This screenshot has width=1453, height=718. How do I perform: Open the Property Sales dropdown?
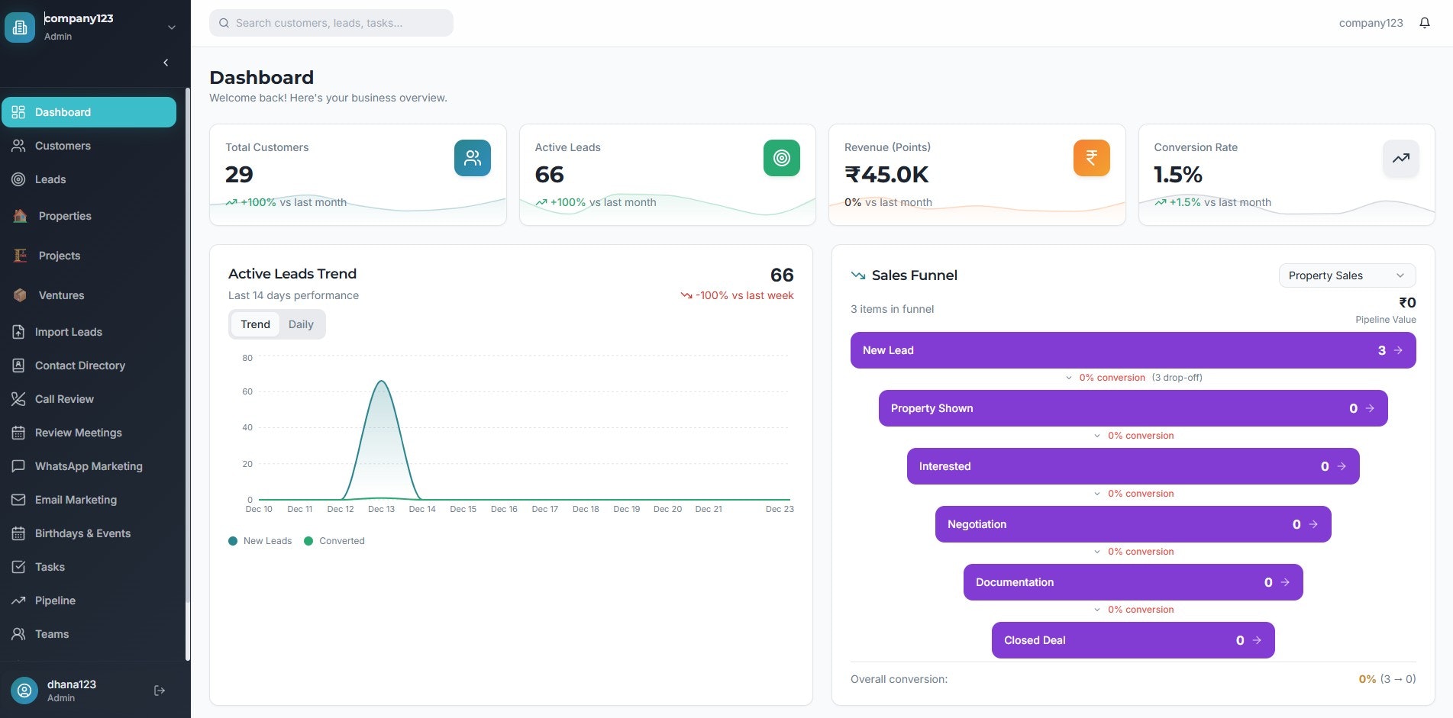1346,275
